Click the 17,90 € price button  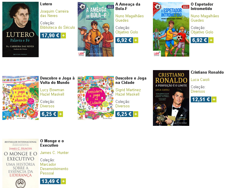50,35
